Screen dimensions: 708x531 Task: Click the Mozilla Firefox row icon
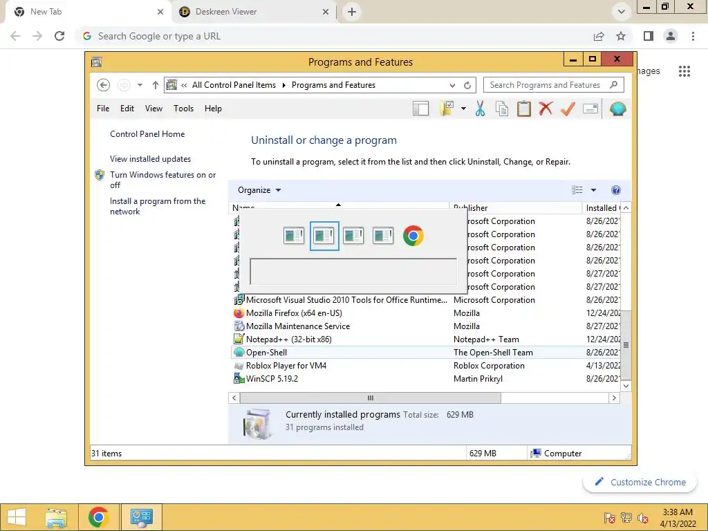pyautogui.click(x=239, y=313)
